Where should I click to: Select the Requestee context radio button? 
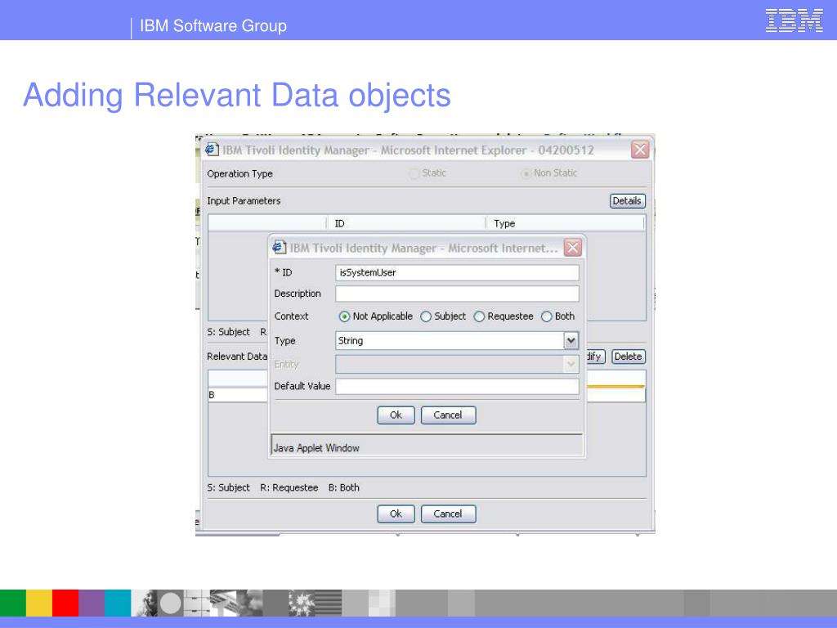point(479,316)
